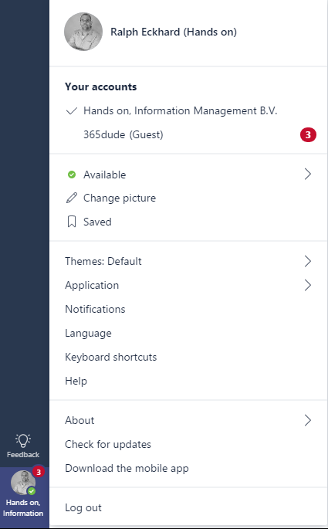The image size is (328, 529).
Task: Click the checkmark next to Hands on account
Action: 72,110
